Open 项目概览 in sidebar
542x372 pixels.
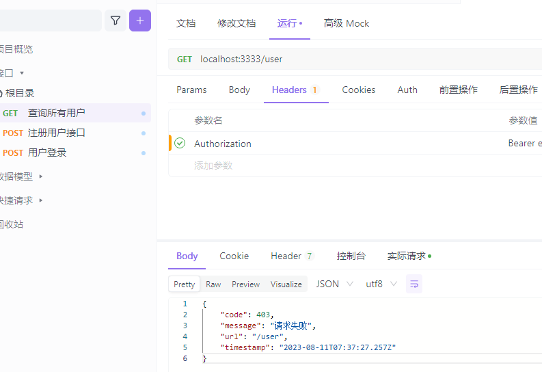pos(16,49)
